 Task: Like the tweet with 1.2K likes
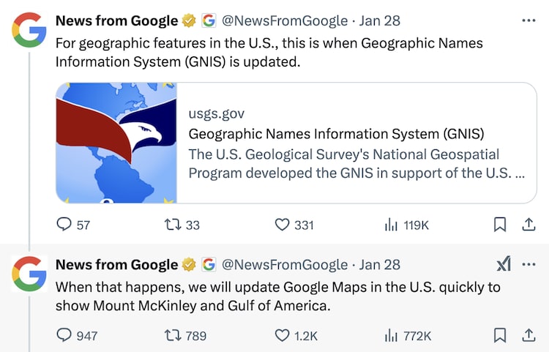pos(282,336)
